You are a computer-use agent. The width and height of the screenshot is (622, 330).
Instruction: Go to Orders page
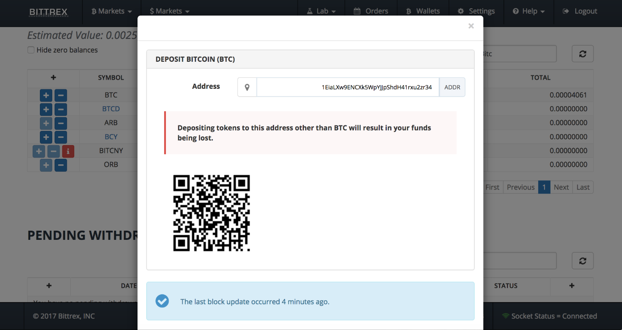[371, 11]
